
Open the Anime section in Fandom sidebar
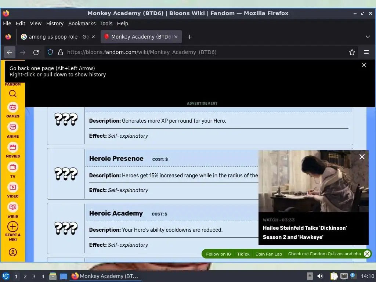tap(13, 130)
